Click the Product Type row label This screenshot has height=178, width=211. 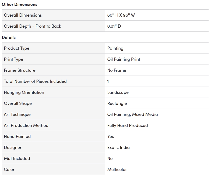coord(17,48)
